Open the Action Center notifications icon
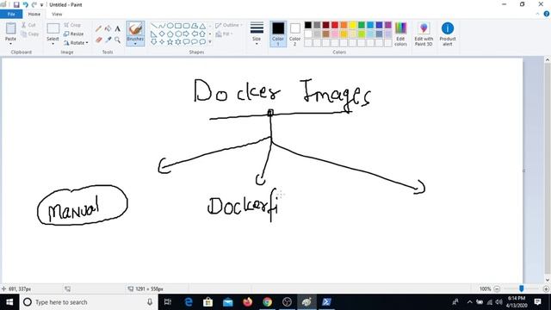Image resolution: width=551 pixels, height=310 pixels. 537,302
